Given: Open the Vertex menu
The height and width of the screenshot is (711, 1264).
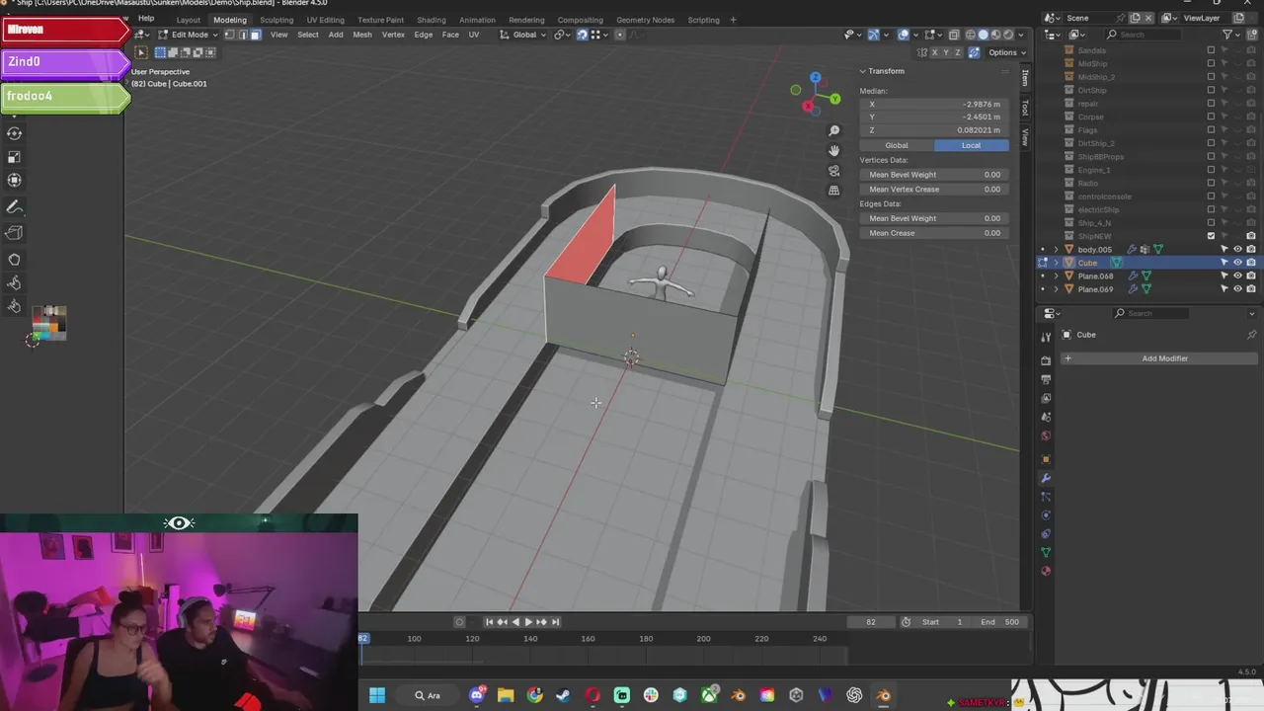Looking at the screenshot, I should pyautogui.click(x=393, y=35).
